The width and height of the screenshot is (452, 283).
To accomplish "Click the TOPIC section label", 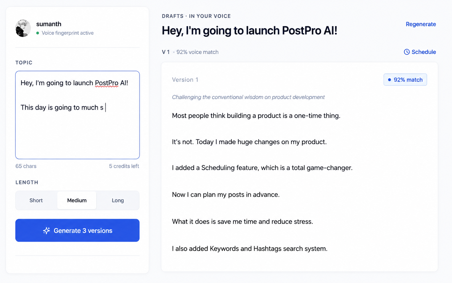I will 24,63.
